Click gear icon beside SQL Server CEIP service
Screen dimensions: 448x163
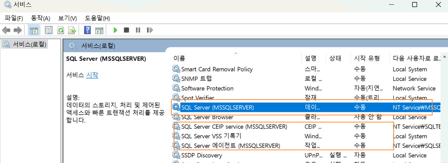(176, 126)
